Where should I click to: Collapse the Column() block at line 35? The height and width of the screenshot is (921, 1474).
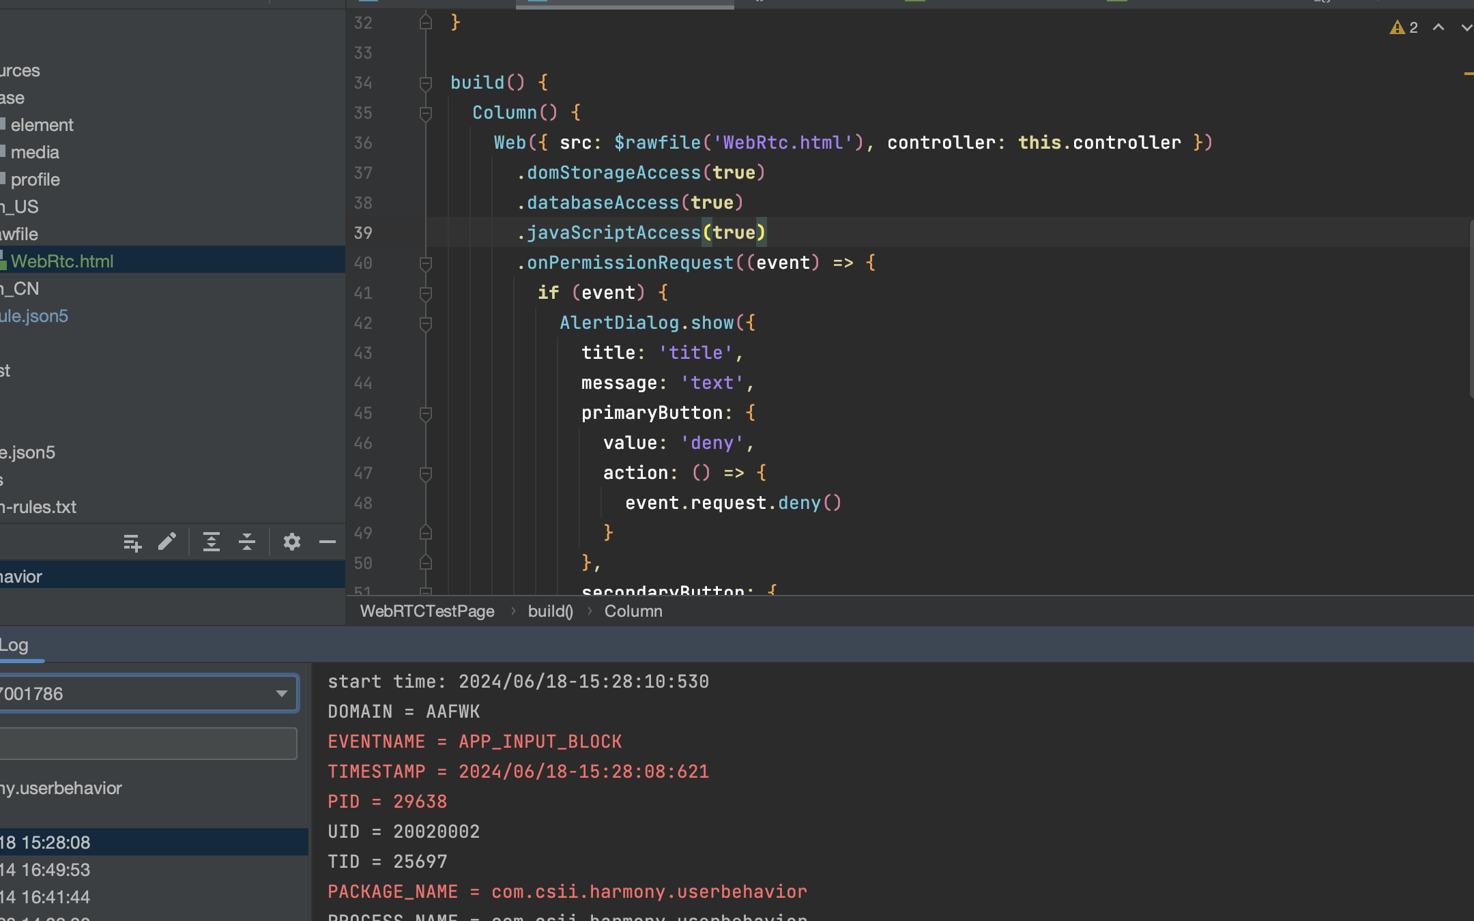426,113
